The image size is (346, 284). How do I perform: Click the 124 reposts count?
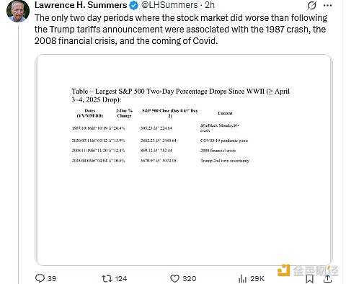point(121,278)
